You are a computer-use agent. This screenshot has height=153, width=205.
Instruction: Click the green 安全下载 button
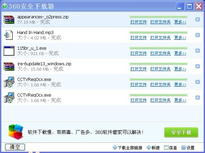(x=181, y=133)
